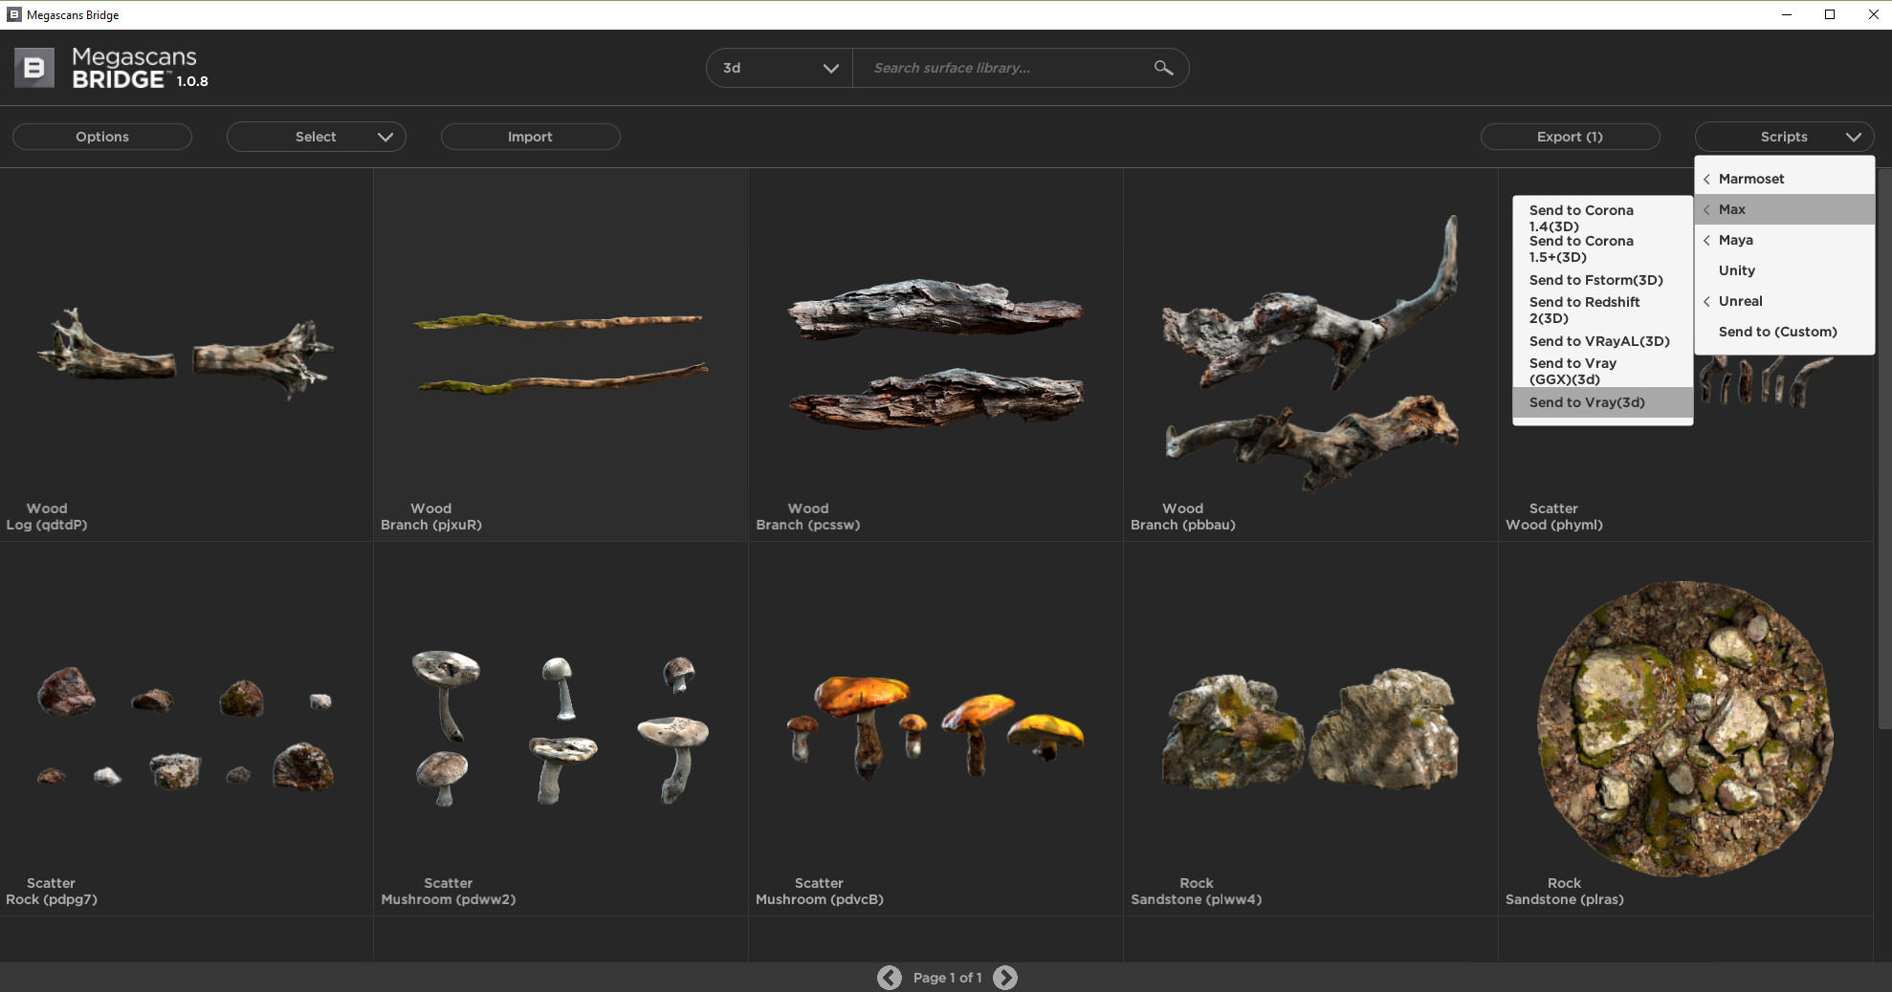1892x992 pixels.
Task: Click the title bar app icon
Action: pos(14,14)
